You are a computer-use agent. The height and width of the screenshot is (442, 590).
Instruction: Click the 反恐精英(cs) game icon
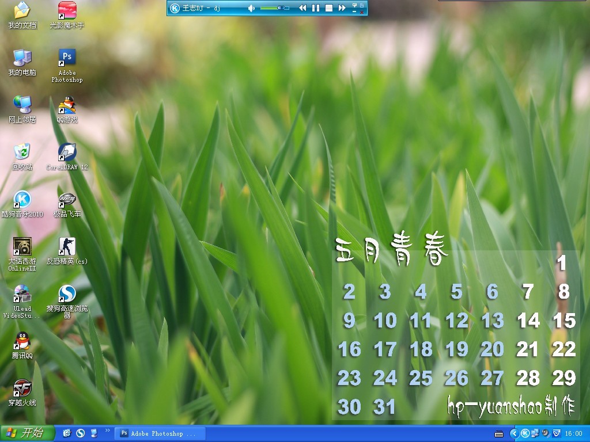[67, 246]
